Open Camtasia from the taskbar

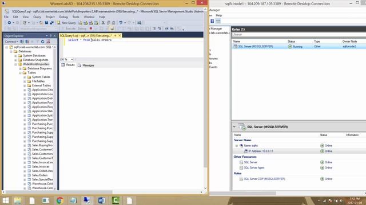[x=116, y=200]
